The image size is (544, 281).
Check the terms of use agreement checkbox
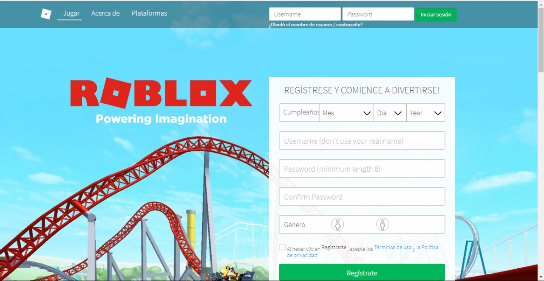point(282,247)
